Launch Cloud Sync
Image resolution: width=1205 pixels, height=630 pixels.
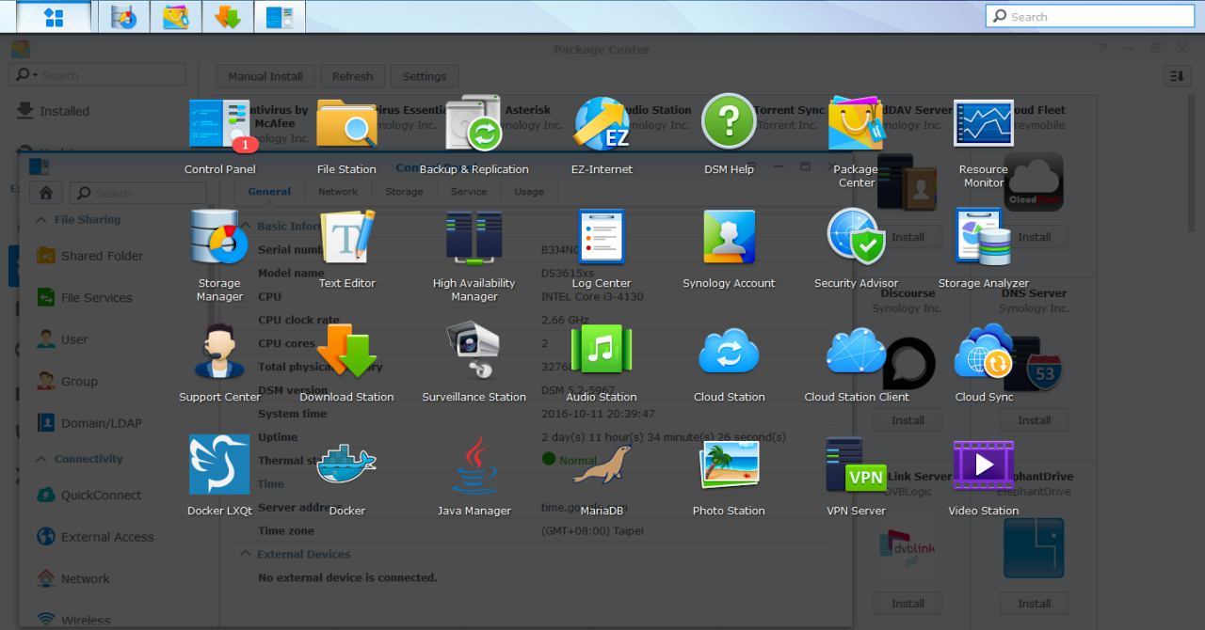(984, 351)
